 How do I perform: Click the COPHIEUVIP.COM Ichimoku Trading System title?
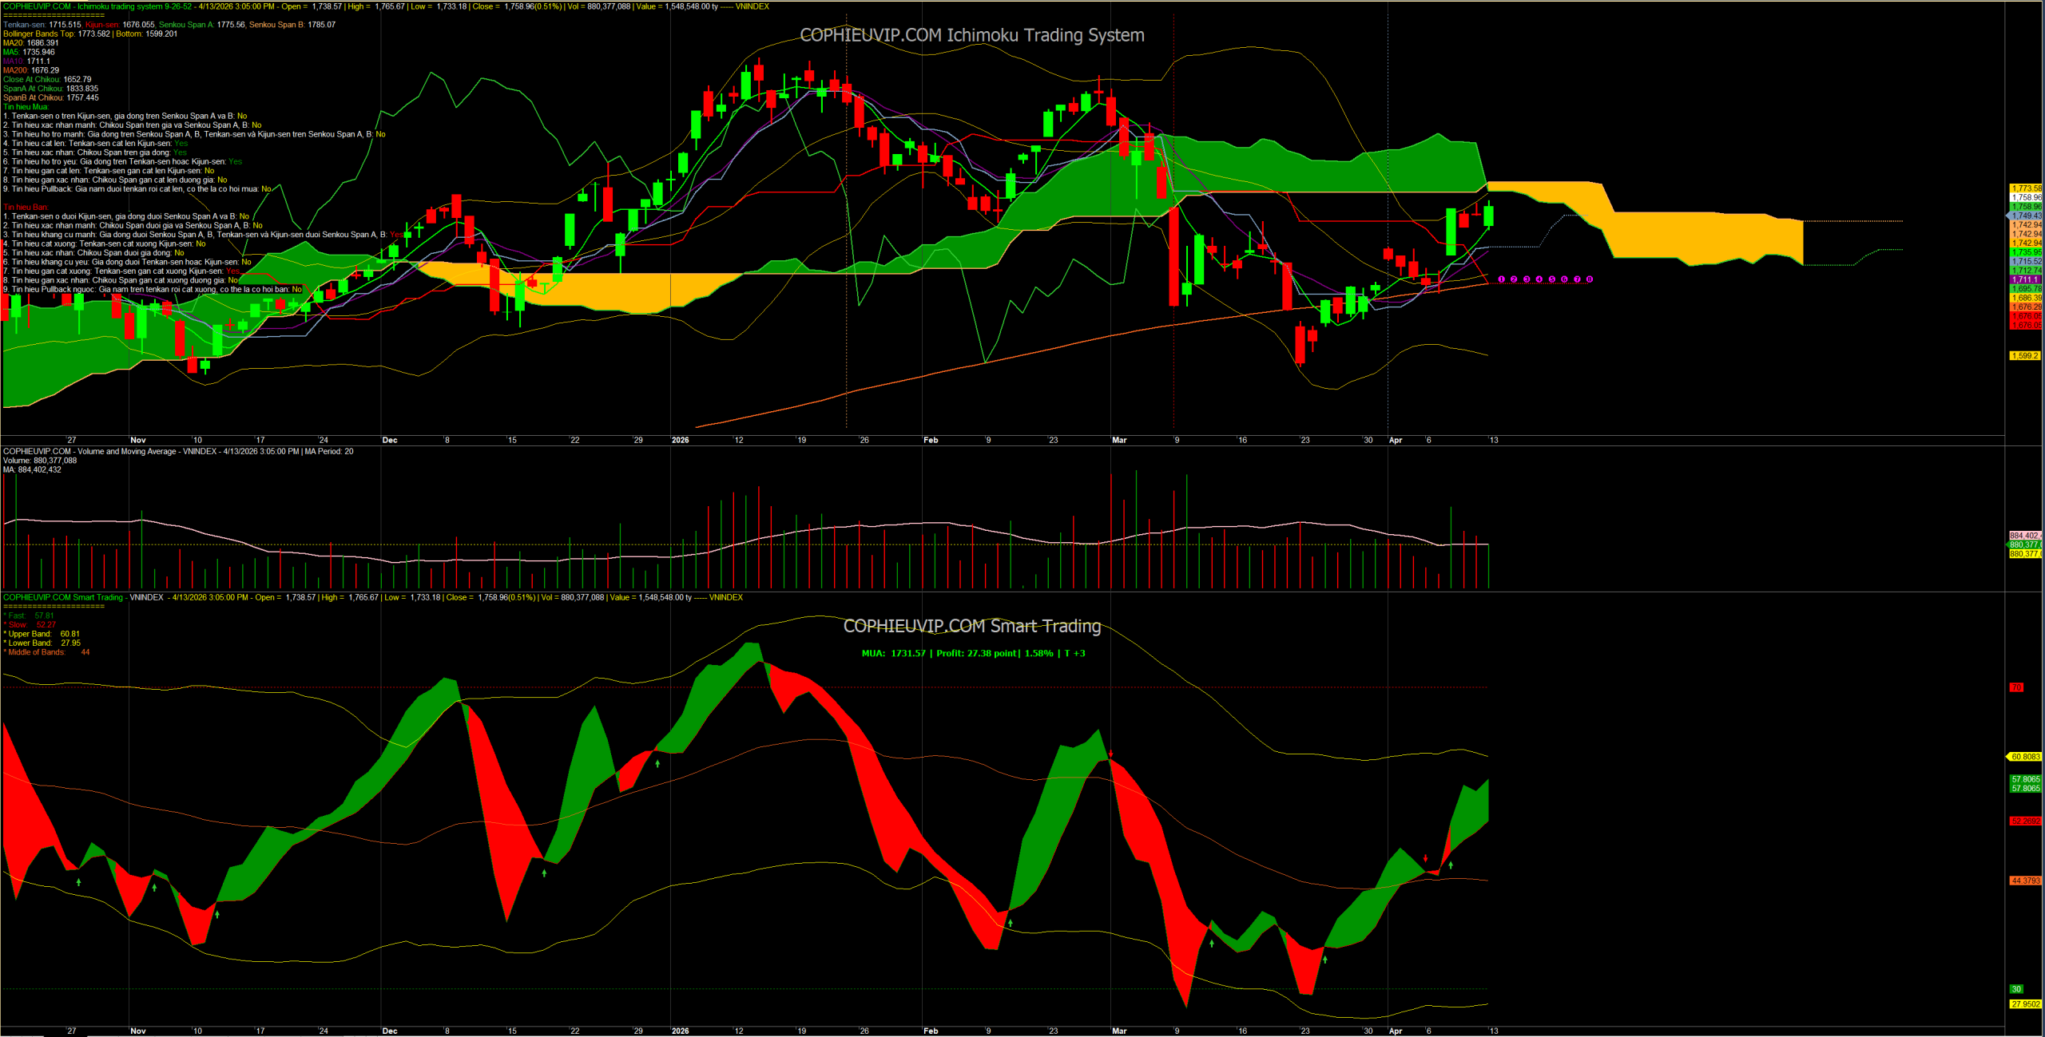971,35
